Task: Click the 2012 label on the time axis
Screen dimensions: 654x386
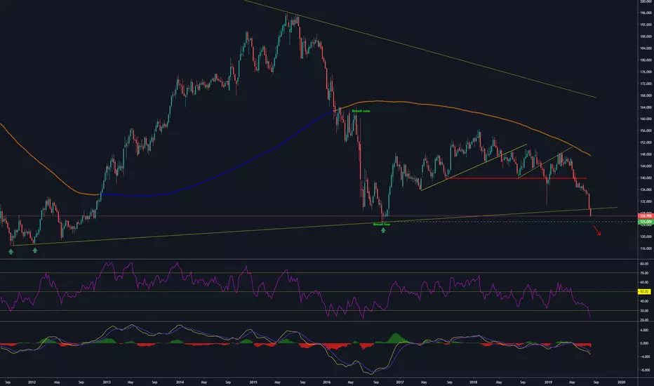Action: (x=32, y=382)
